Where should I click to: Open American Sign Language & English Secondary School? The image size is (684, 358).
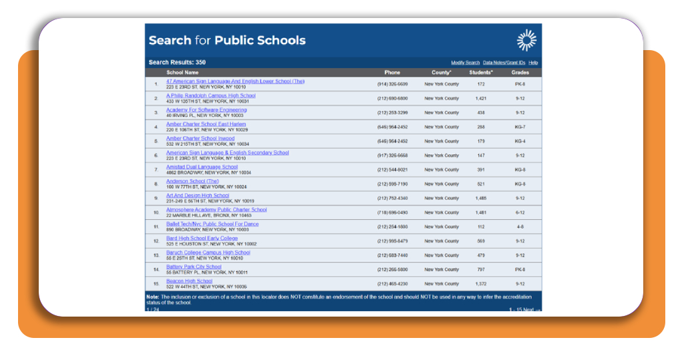point(227,153)
